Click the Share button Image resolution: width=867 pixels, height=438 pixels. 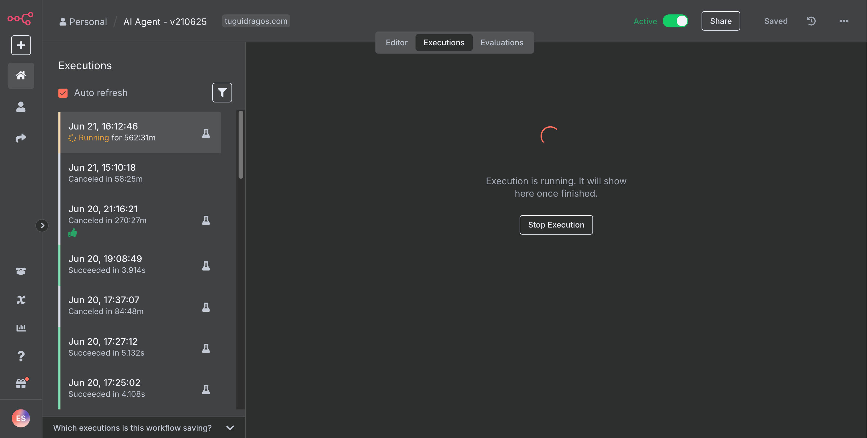pyautogui.click(x=720, y=21)
